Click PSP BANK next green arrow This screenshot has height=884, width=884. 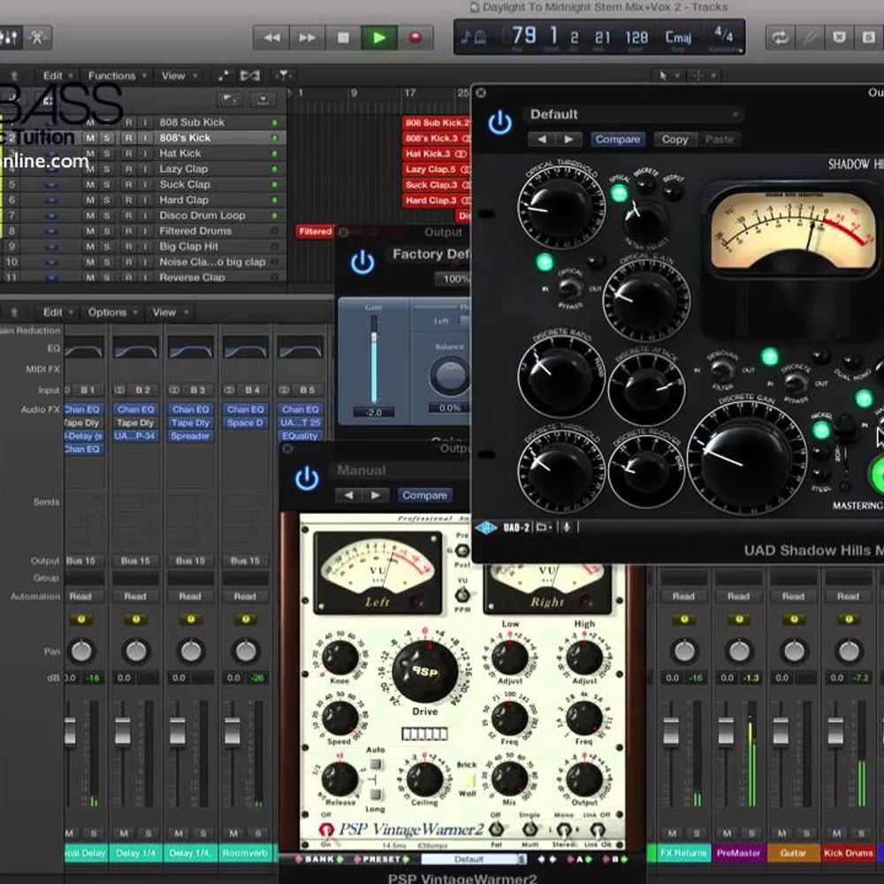340,859
